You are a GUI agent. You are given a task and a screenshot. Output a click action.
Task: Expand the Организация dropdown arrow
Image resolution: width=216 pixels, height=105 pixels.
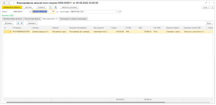tap(117, 12)
